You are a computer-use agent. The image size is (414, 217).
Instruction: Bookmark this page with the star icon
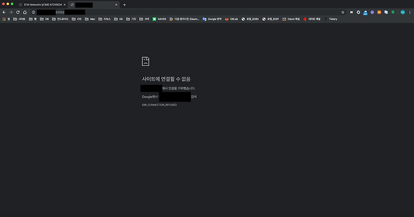(343, 12)
